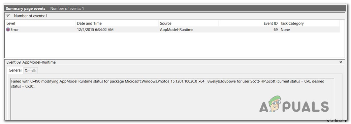Click the 'Failed with 0x490' error description text
This screenshot has height=124, width=351.
pos(167,84)
